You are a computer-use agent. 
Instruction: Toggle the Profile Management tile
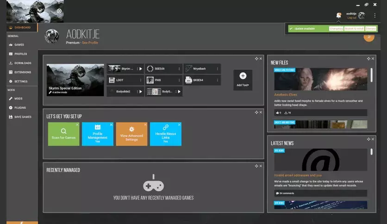point(98,134)
